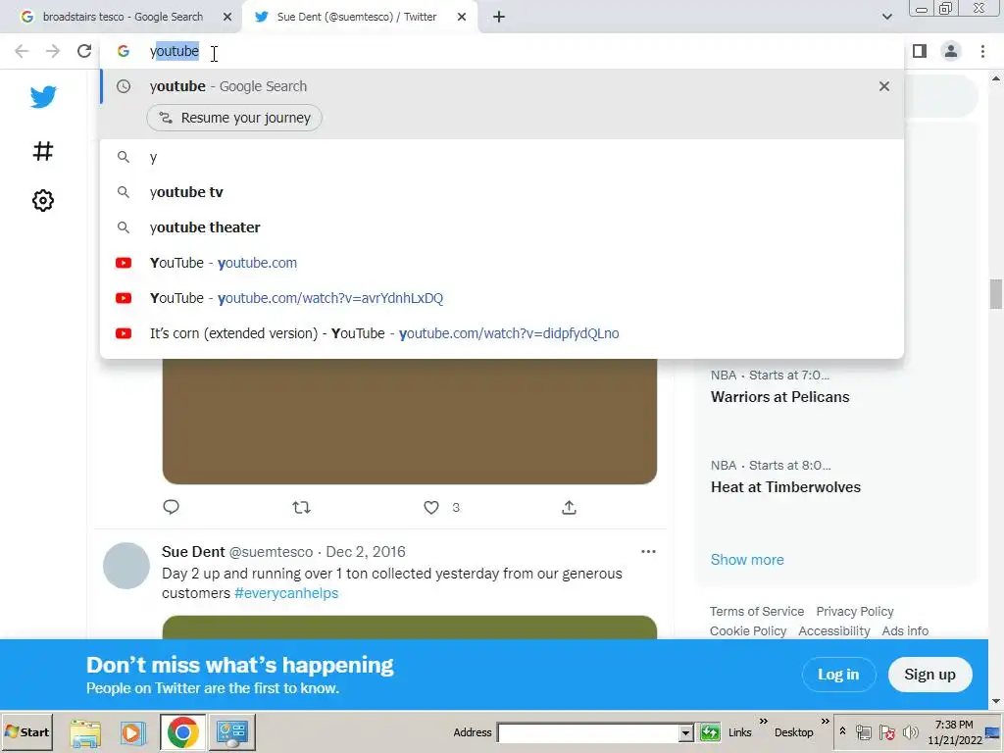The height and width of the screenshot is (753, 1004).
Task: Choose the 'youtube tv' suggestion
Action: [502, 192]
